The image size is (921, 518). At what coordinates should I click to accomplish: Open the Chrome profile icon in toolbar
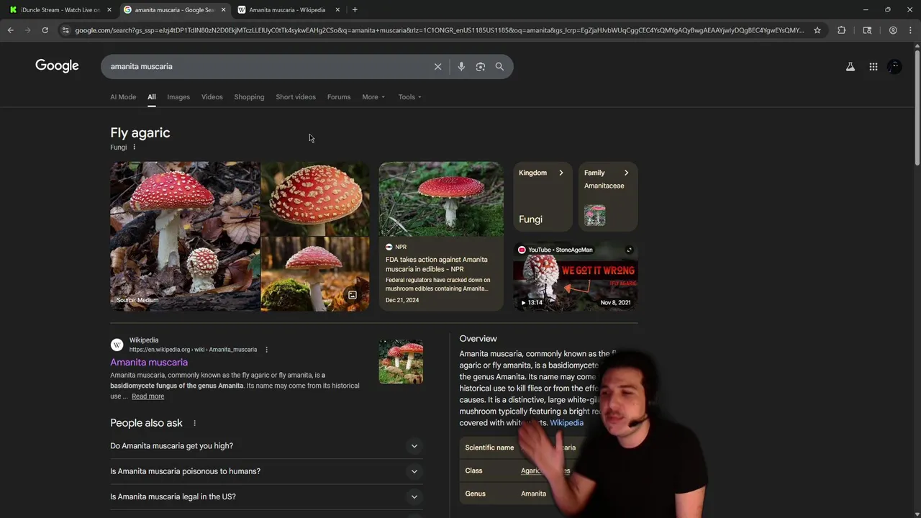[893, 30]
